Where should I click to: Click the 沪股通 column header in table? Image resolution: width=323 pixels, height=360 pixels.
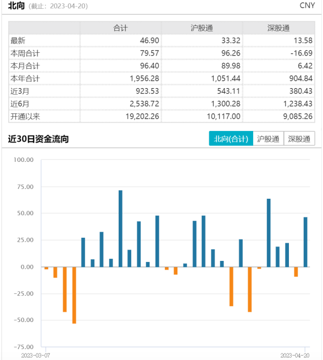(202, 28)
